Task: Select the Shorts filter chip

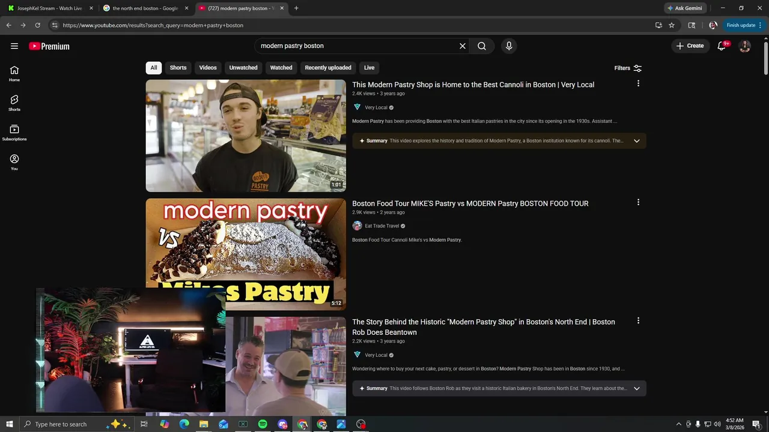Action: [x=178, y=68]
